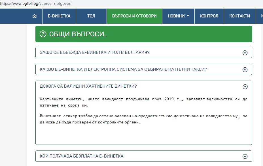Expand 'КАКВО Е Е-ВИНЕТКА' question row

pos(144,69)
